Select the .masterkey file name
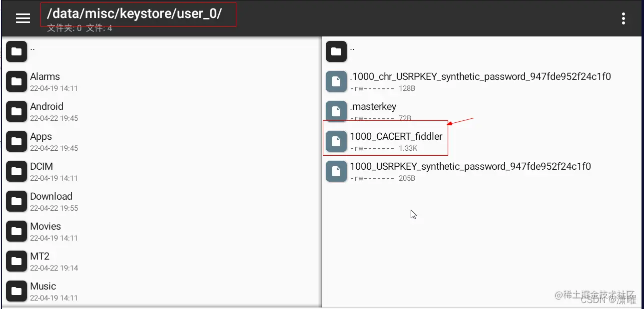 tap(373, 106)
